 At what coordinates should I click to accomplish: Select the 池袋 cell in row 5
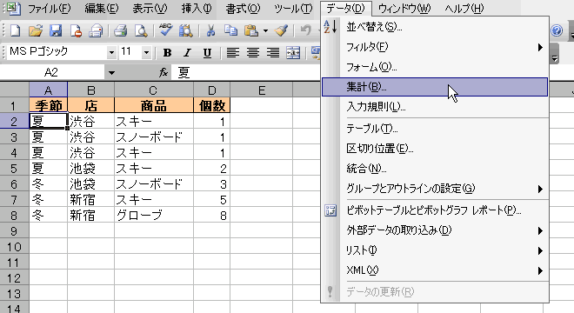(x=90, y=169)
